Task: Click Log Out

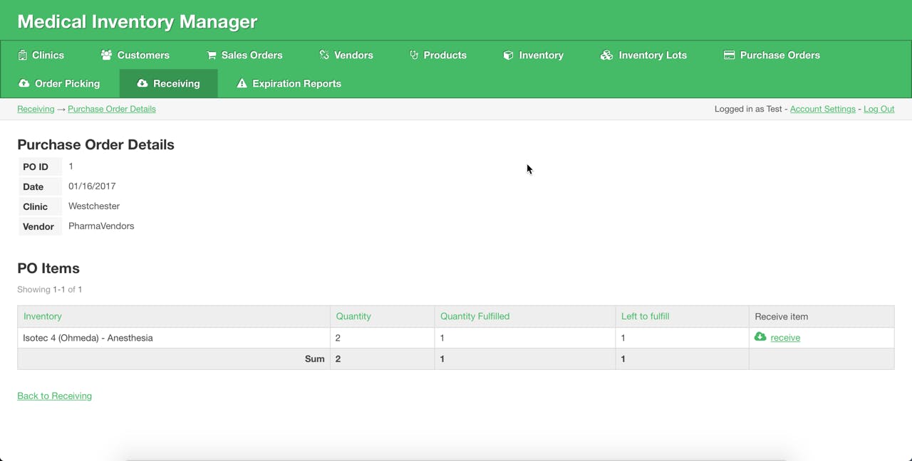Action: point(879,109)
